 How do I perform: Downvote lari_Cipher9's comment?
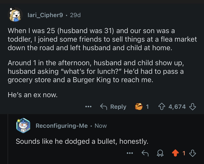coord(193,107)
